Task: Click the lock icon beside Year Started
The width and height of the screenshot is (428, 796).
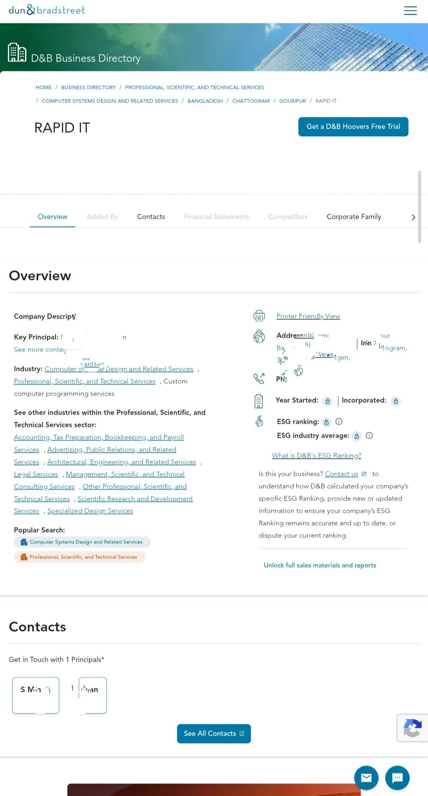Action: [327, 401]
